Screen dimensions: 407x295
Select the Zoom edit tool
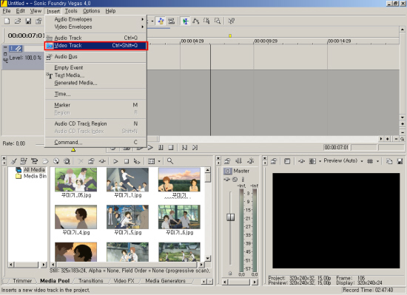tap(218, 21)
